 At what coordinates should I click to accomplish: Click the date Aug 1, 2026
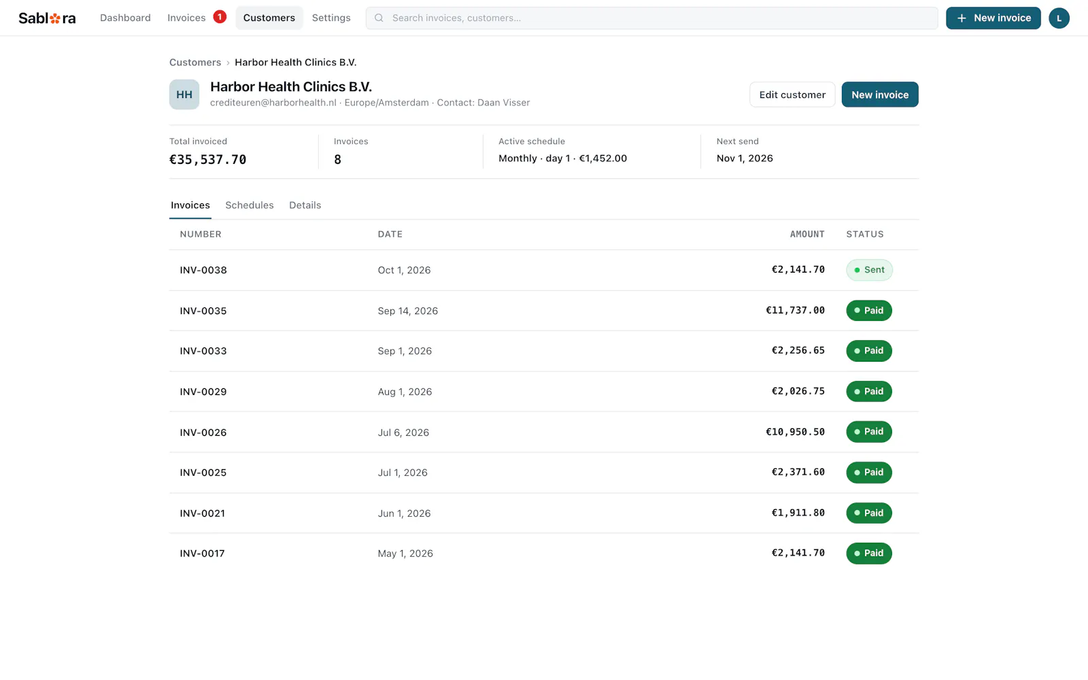pyautogui.click(x=405, y=392)
